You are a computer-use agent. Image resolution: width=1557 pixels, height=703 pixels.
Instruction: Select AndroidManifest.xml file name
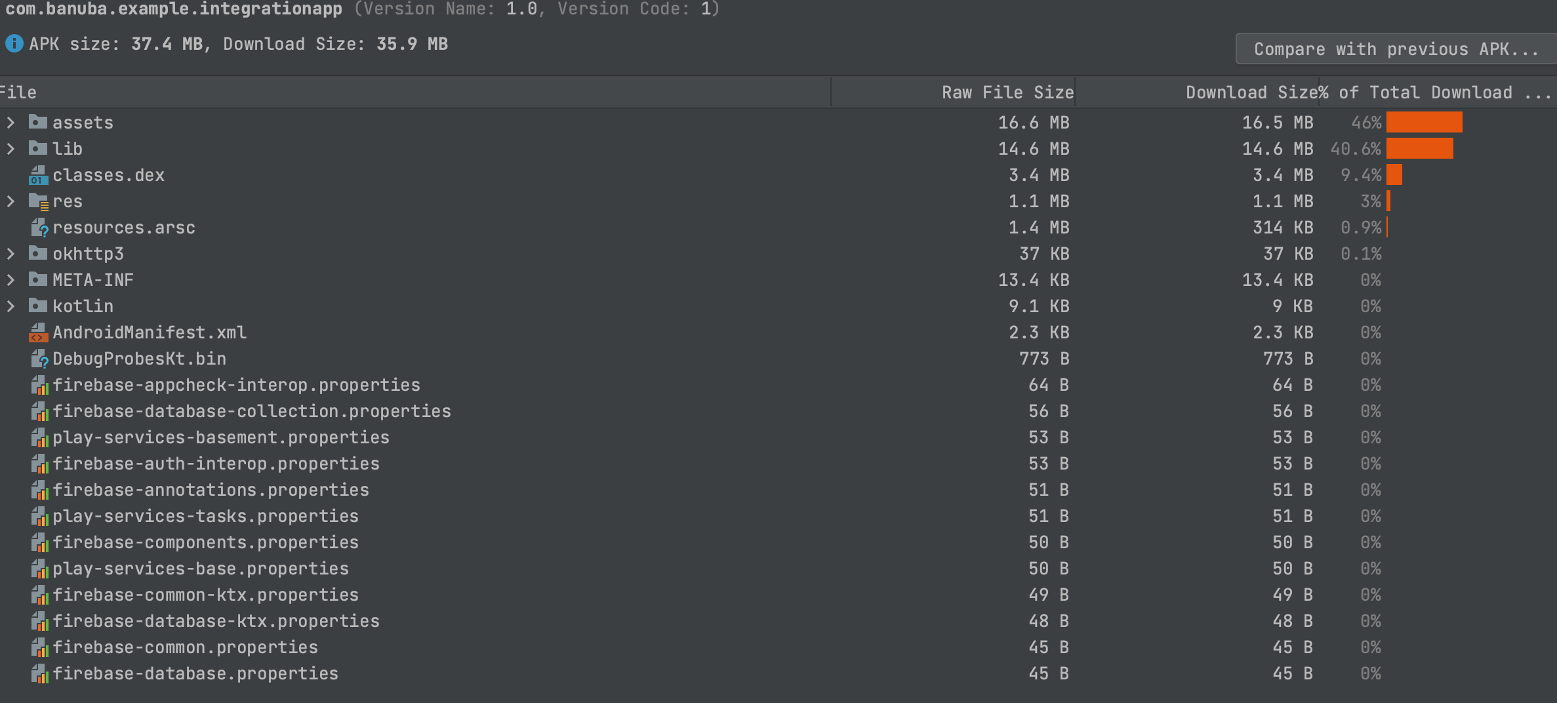[x=150, y=332]
